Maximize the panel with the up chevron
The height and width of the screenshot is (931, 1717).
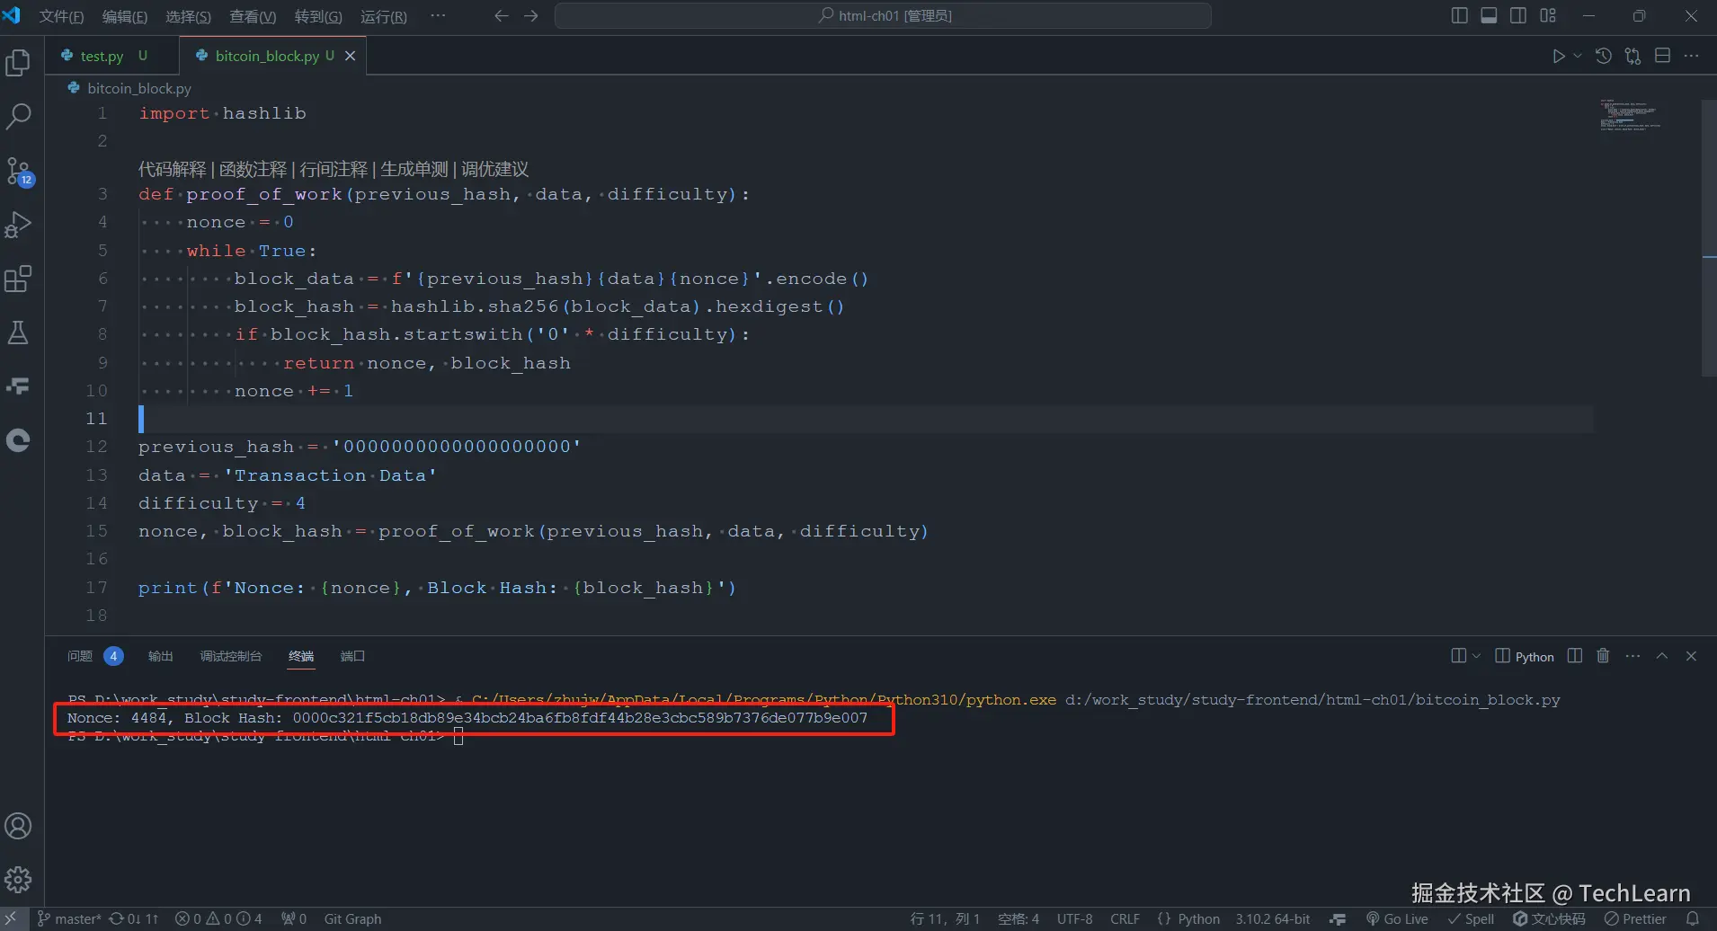[1662, 656]
